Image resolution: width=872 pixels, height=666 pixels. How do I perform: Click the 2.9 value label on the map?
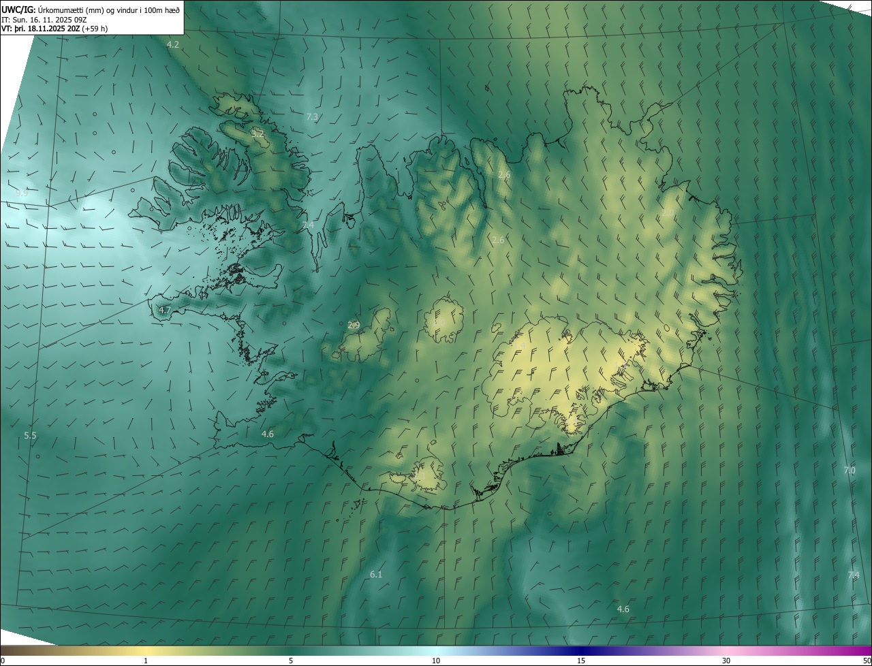[354, 326]
